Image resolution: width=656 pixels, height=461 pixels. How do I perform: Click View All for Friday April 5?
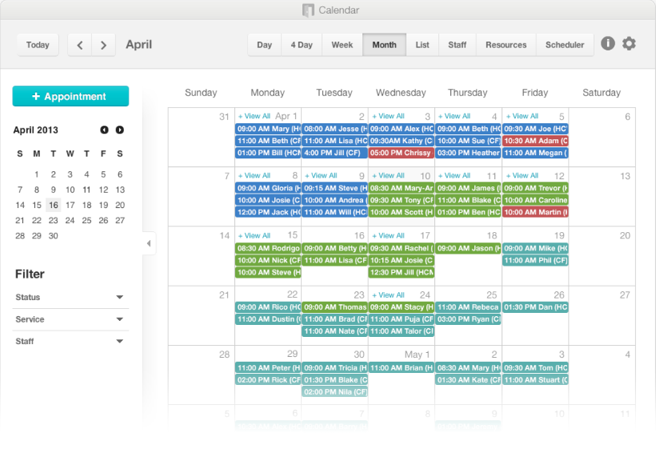click(522, 116)
